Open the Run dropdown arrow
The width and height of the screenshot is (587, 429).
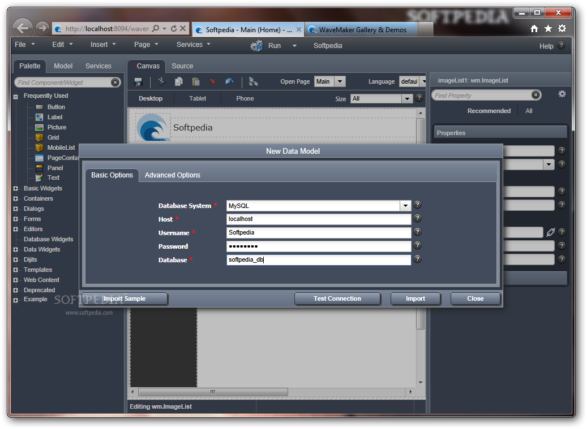coord(294,46)
